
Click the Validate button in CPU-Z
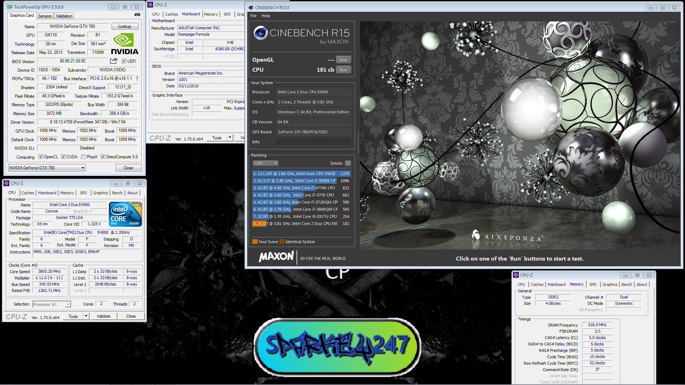point(103,316)
